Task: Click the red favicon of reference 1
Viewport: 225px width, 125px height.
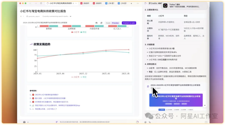Action: click(x=33, y=95)
